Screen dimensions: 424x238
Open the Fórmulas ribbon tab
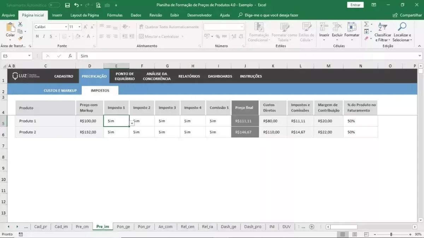point(115,15)
